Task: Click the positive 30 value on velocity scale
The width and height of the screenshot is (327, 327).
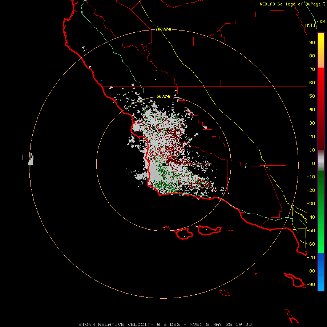Action: point(312,123)
